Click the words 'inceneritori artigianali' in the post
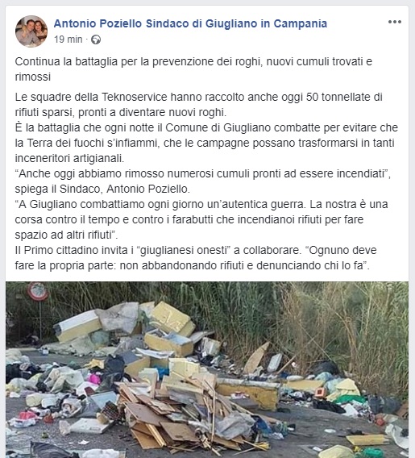This screenshot has width=415, height=458. 69,158
